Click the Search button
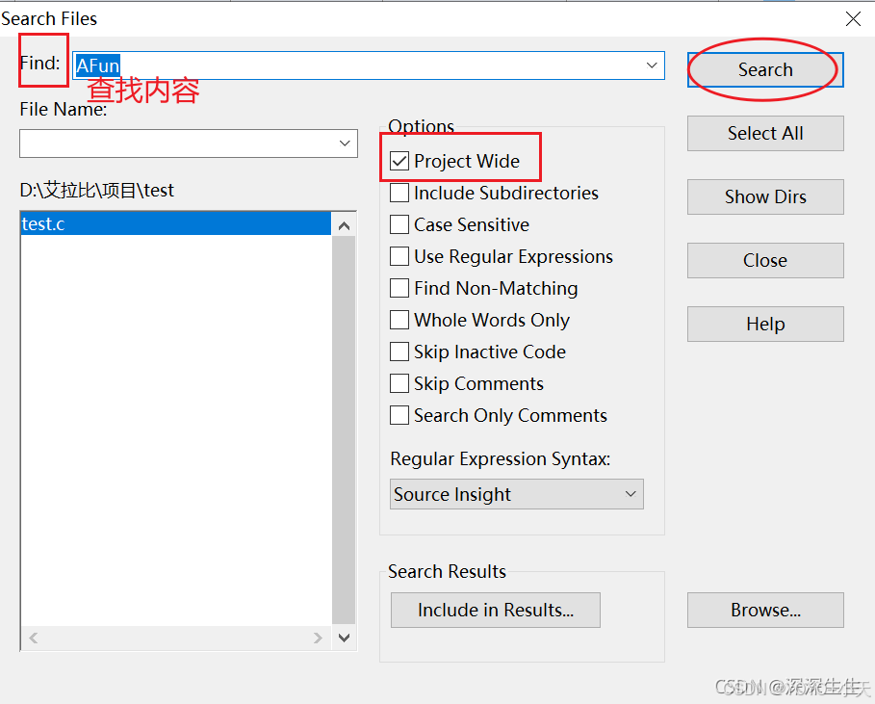Image resolution: width=875 pixels, height=704 pixels. point(765,69)
